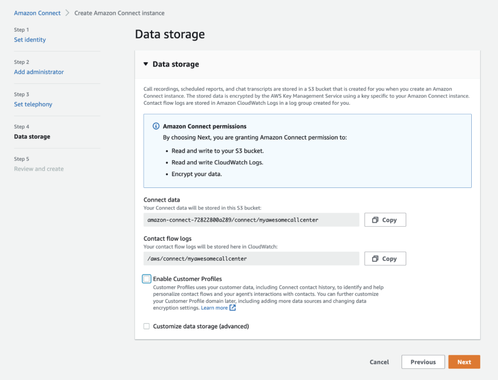The width and height of the screenshot is (498, 380).
Task: Click the Amazon Connect permissions heading
Action: tap(205, 126)
